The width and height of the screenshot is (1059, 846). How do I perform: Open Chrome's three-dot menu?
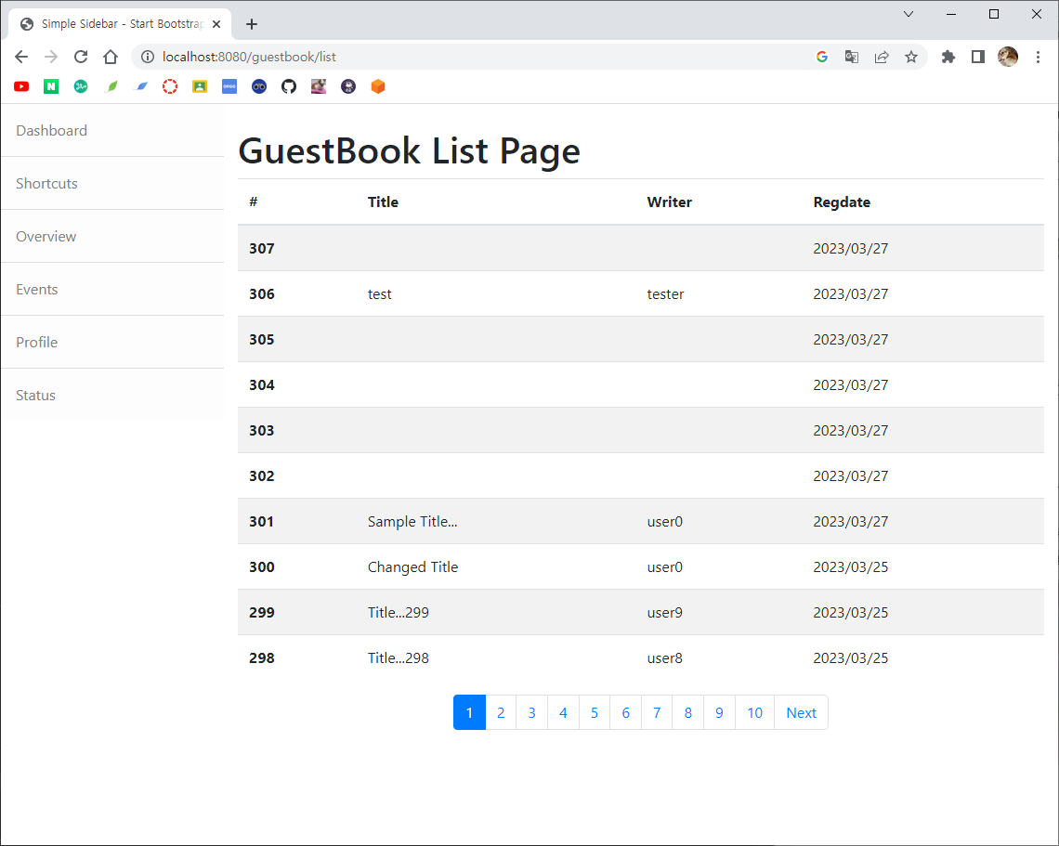coord(1038,57)
